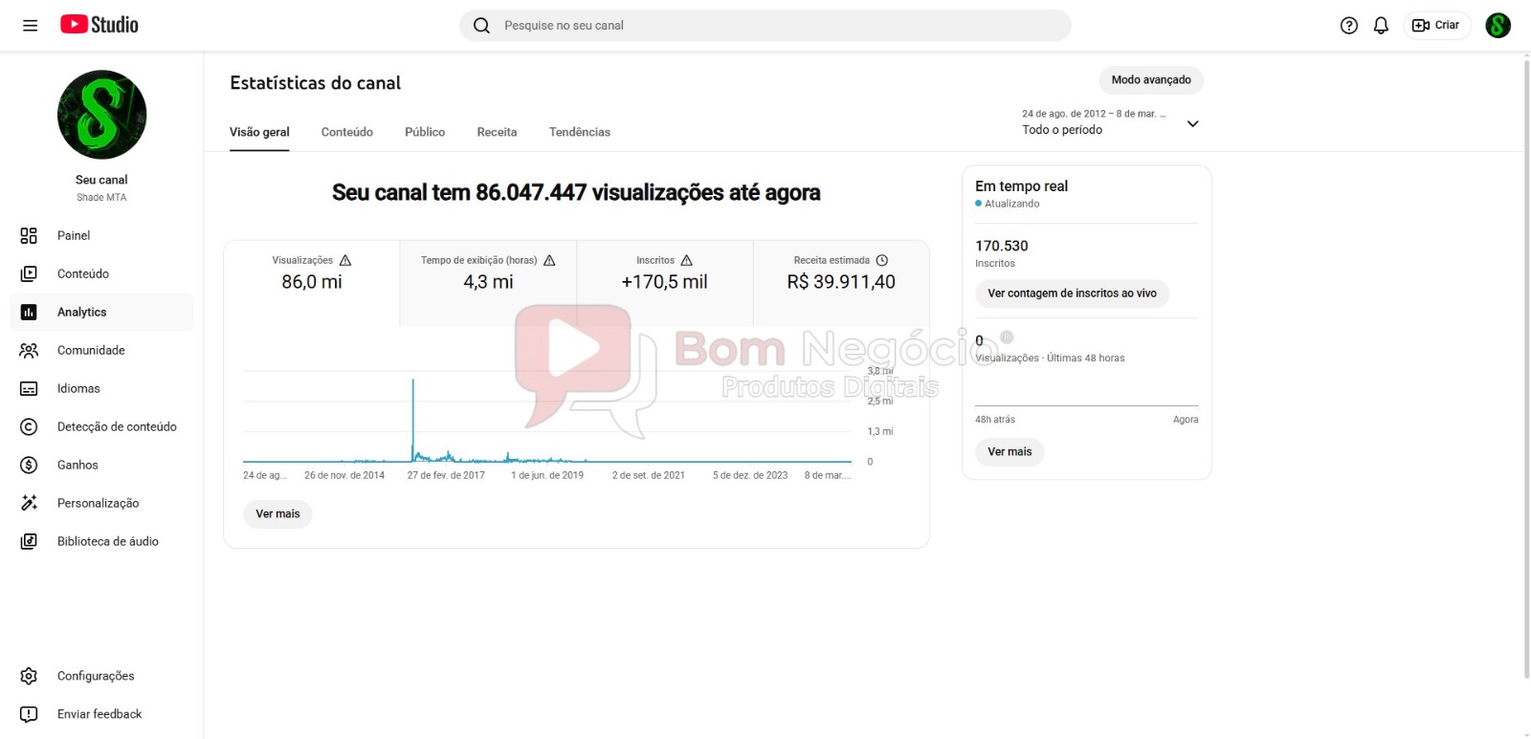Select the Visualizações metric card
Image resolution: width=1531 pixels, height=739 pixels.
pos(312,272)
